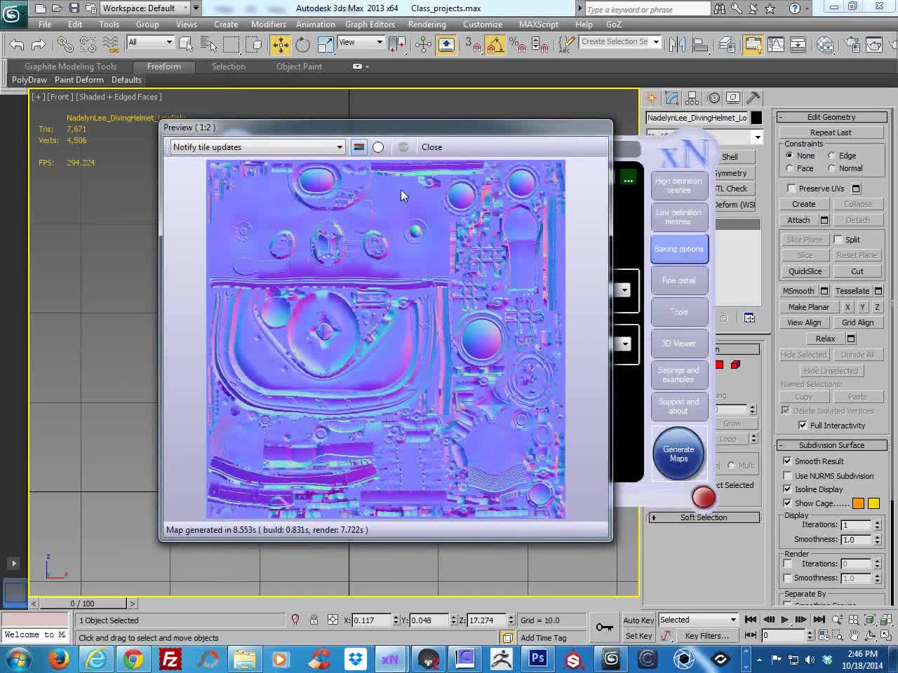Switch to the Create command panel tab
The height and width of the screenshot is (673, 898).
pyautogui.click(x=652, y=98)
